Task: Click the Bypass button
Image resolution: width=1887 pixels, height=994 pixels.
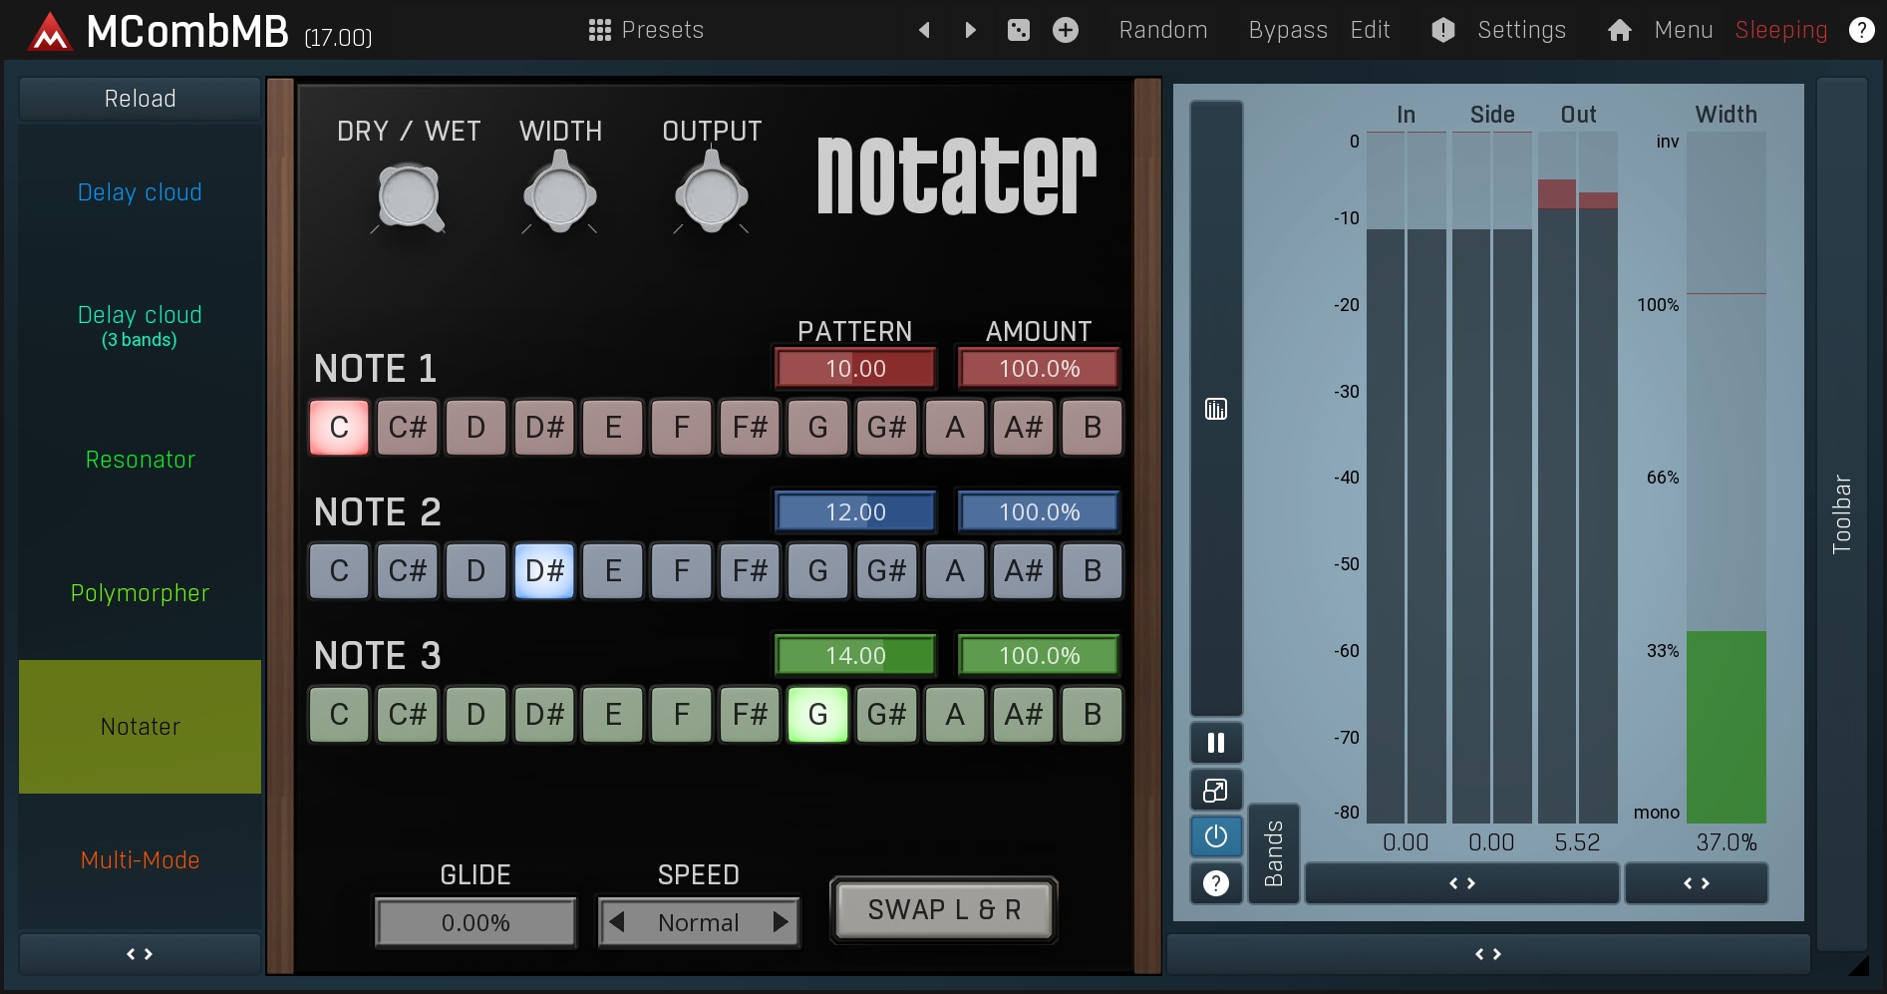Action: 1287,30
